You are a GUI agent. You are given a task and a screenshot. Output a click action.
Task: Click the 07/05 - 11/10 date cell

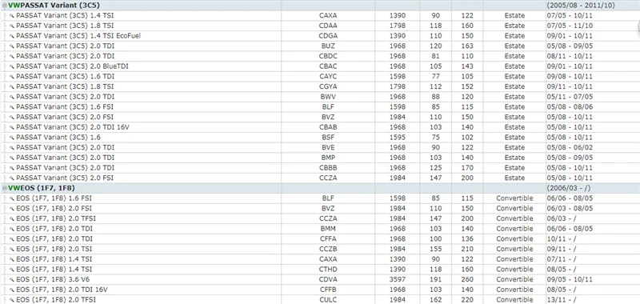[570, 26]
